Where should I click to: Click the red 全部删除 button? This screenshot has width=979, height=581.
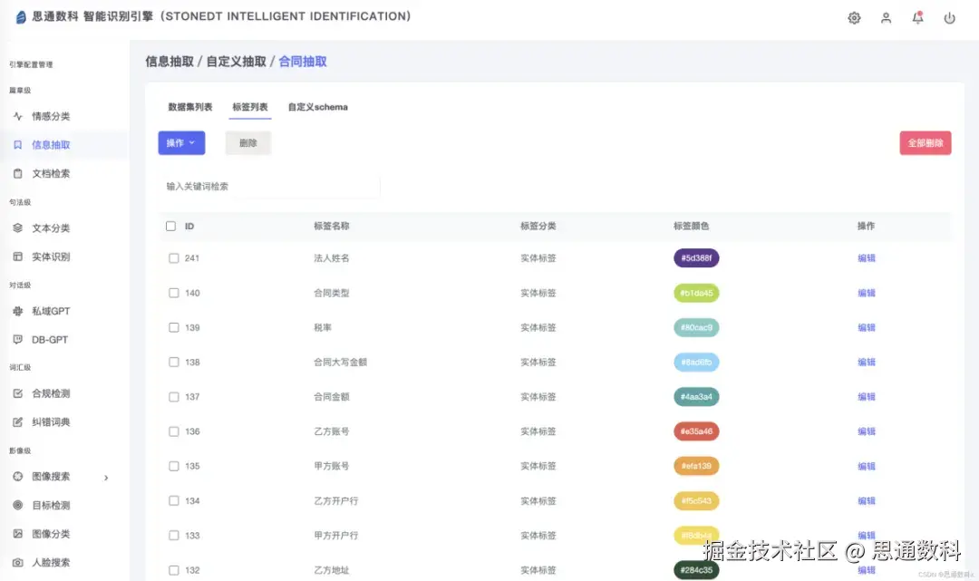coord(925,143)
